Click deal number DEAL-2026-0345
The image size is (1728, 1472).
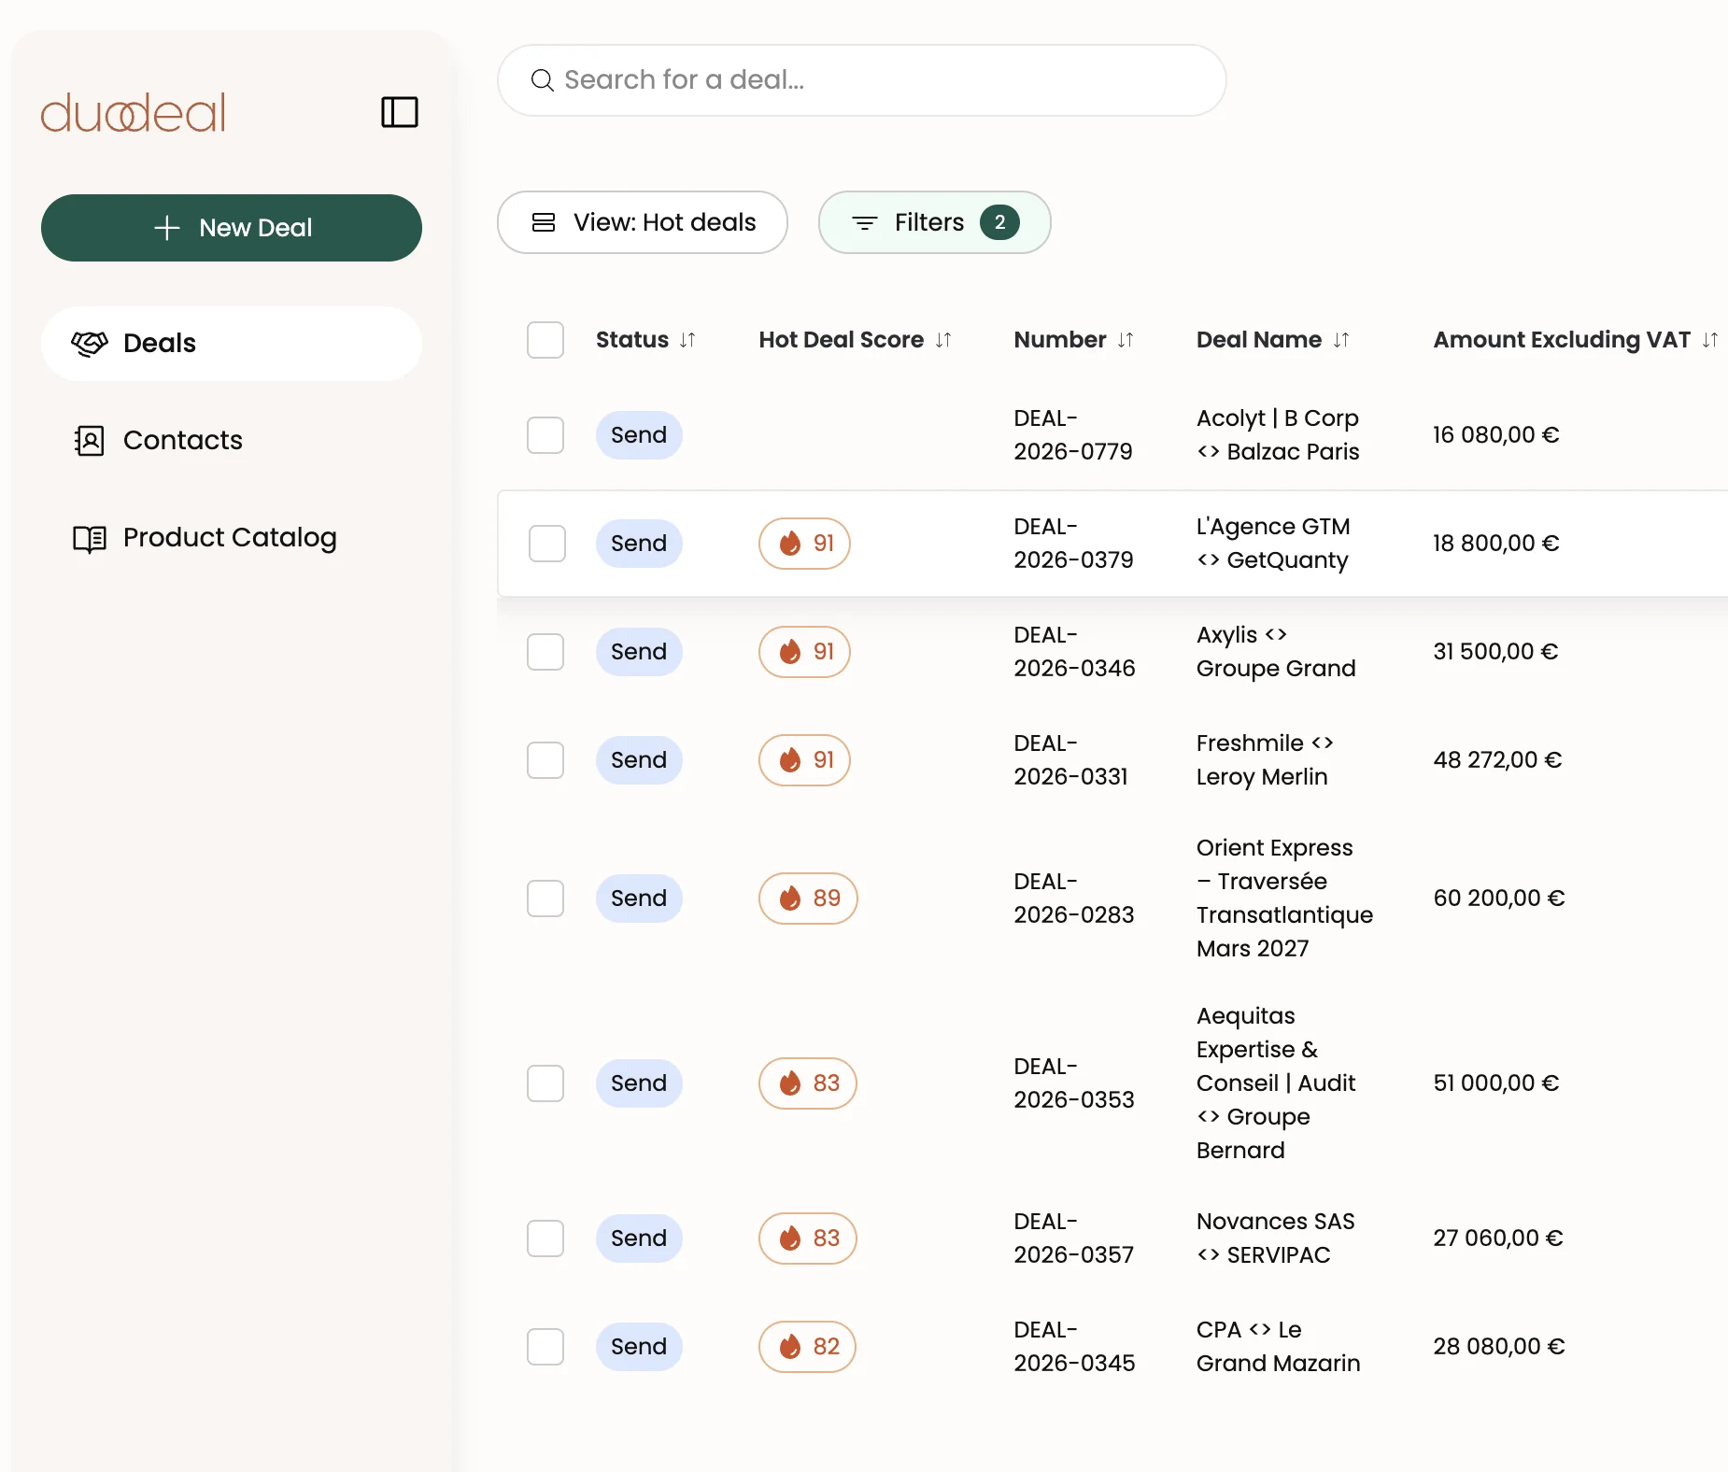pyautogui.click(x=1075, y=1347)
